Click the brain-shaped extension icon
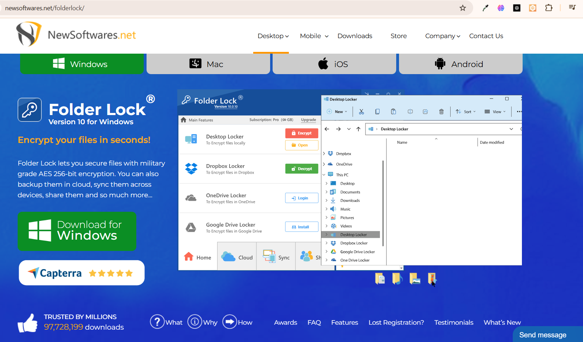The image size is (583, 342). tap(501, 8)
